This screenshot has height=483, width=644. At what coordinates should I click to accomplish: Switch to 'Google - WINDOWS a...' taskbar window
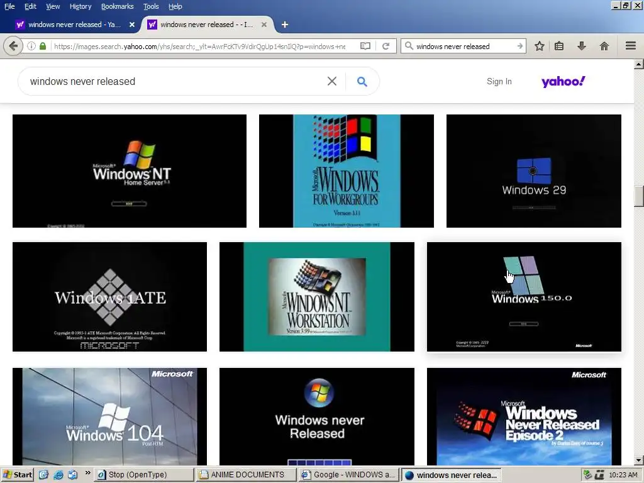pos(349,475)
